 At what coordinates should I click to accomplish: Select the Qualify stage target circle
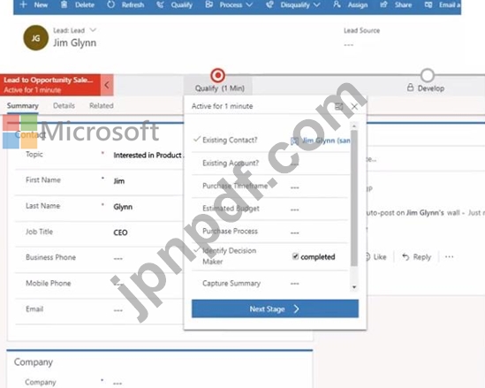pos(217,75)
